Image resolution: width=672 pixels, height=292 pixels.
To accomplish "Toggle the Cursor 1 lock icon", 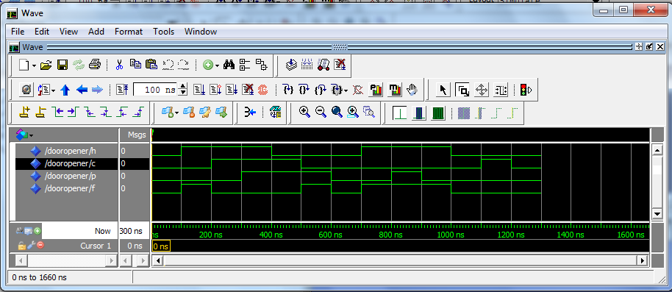I will (21, 245).
